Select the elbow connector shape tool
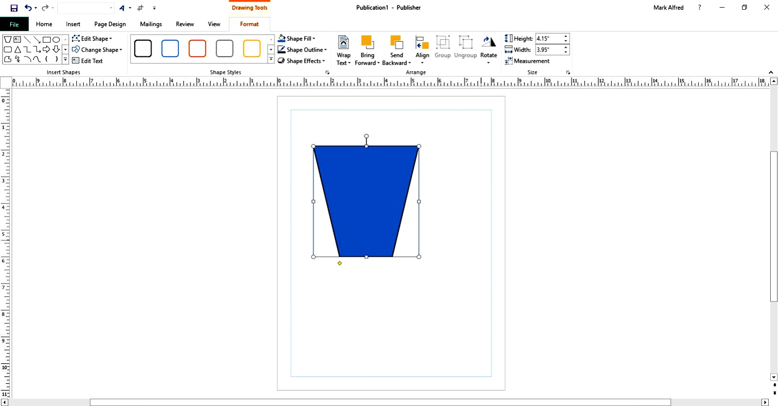Image resolution: width=778 pixels, height=406 pixels. tap(27, 50)
